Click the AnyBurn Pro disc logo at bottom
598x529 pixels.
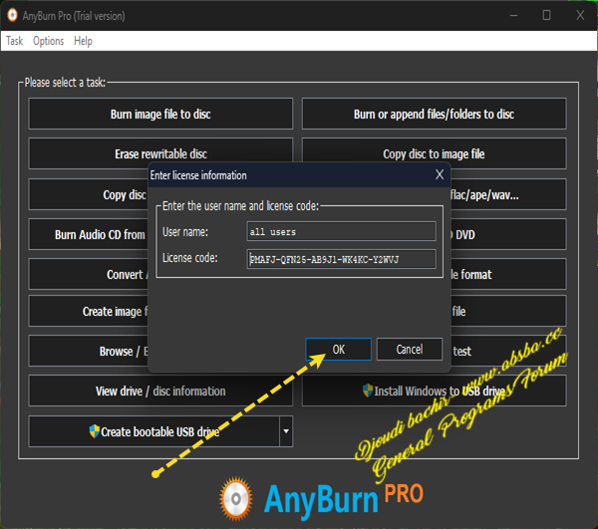click(236, 498)
